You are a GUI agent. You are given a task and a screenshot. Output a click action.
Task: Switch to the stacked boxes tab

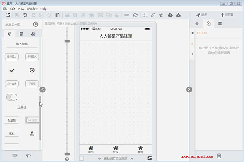[x=33, y=34]
